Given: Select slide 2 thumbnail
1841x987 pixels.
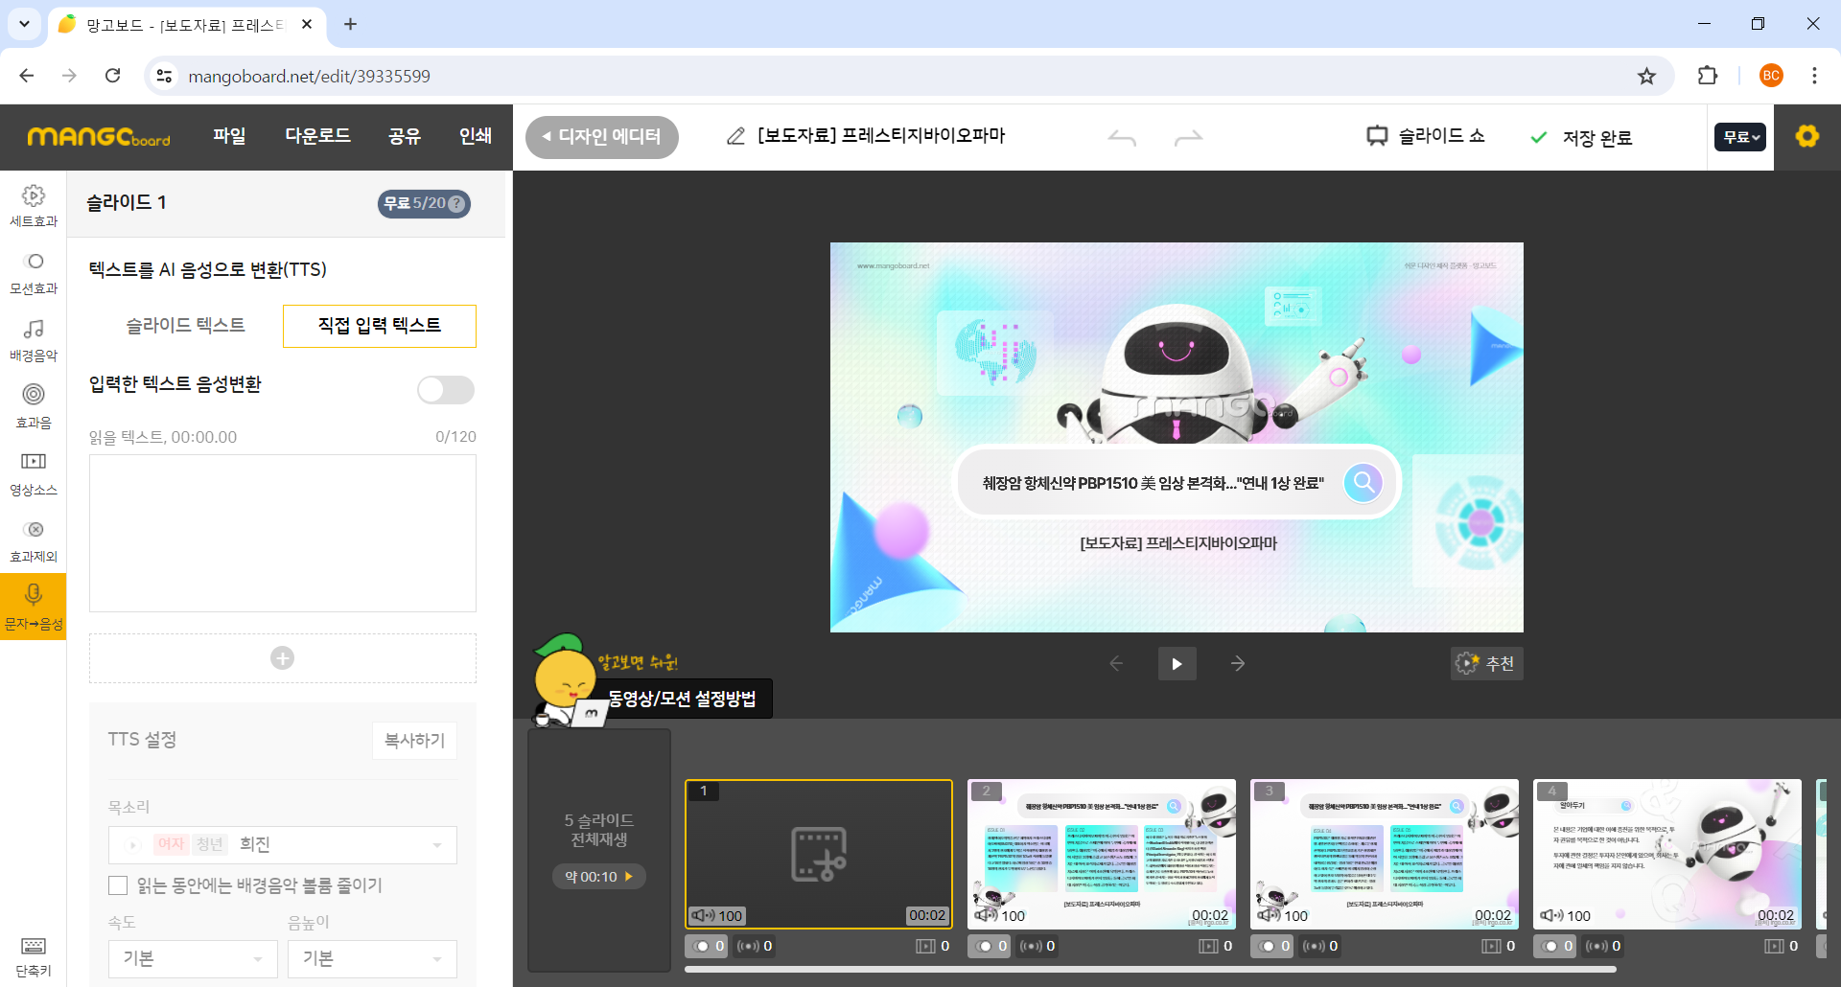Looking at the screenshot, I should 1101,854.
